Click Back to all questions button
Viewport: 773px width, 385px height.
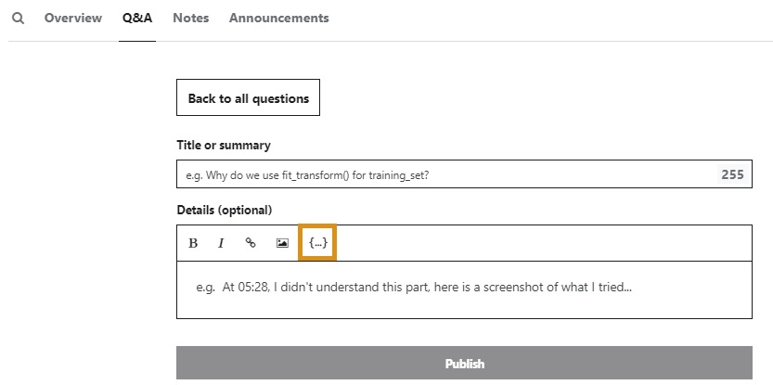[x=248, y=97]
